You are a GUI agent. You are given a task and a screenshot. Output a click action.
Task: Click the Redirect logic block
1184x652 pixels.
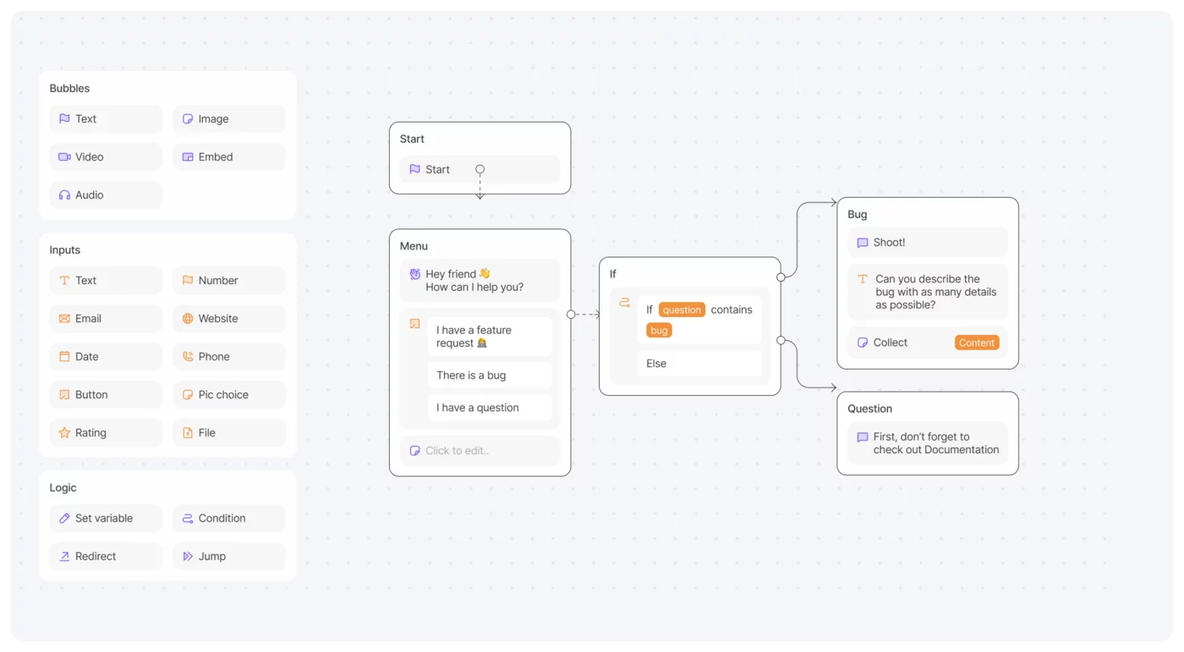pyautogui.click(x=105, y=556)
